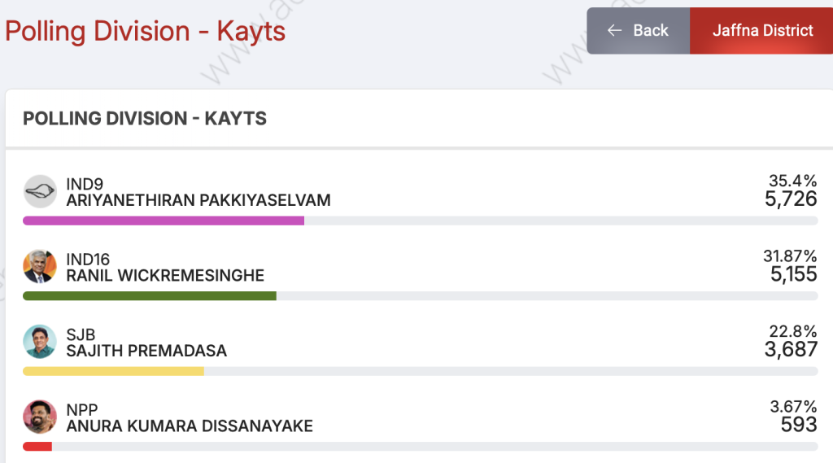The image size is (833, 463).
Task: Select the Anura Kumara Dissanayake candidate name
Action: [x=190, y=426]
